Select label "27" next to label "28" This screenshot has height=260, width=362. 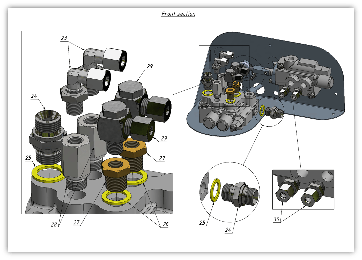point(76,222)
